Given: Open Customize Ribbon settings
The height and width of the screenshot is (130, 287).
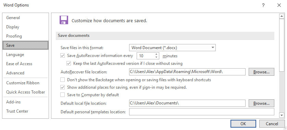Looking at the screenshot, I should coord(25,83).
